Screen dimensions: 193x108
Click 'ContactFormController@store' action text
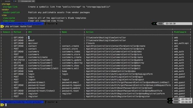coord(128,49)
